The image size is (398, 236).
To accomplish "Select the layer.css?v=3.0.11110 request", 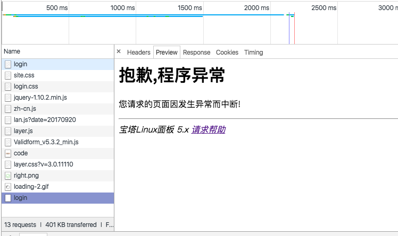I will (x=58, y=164).
